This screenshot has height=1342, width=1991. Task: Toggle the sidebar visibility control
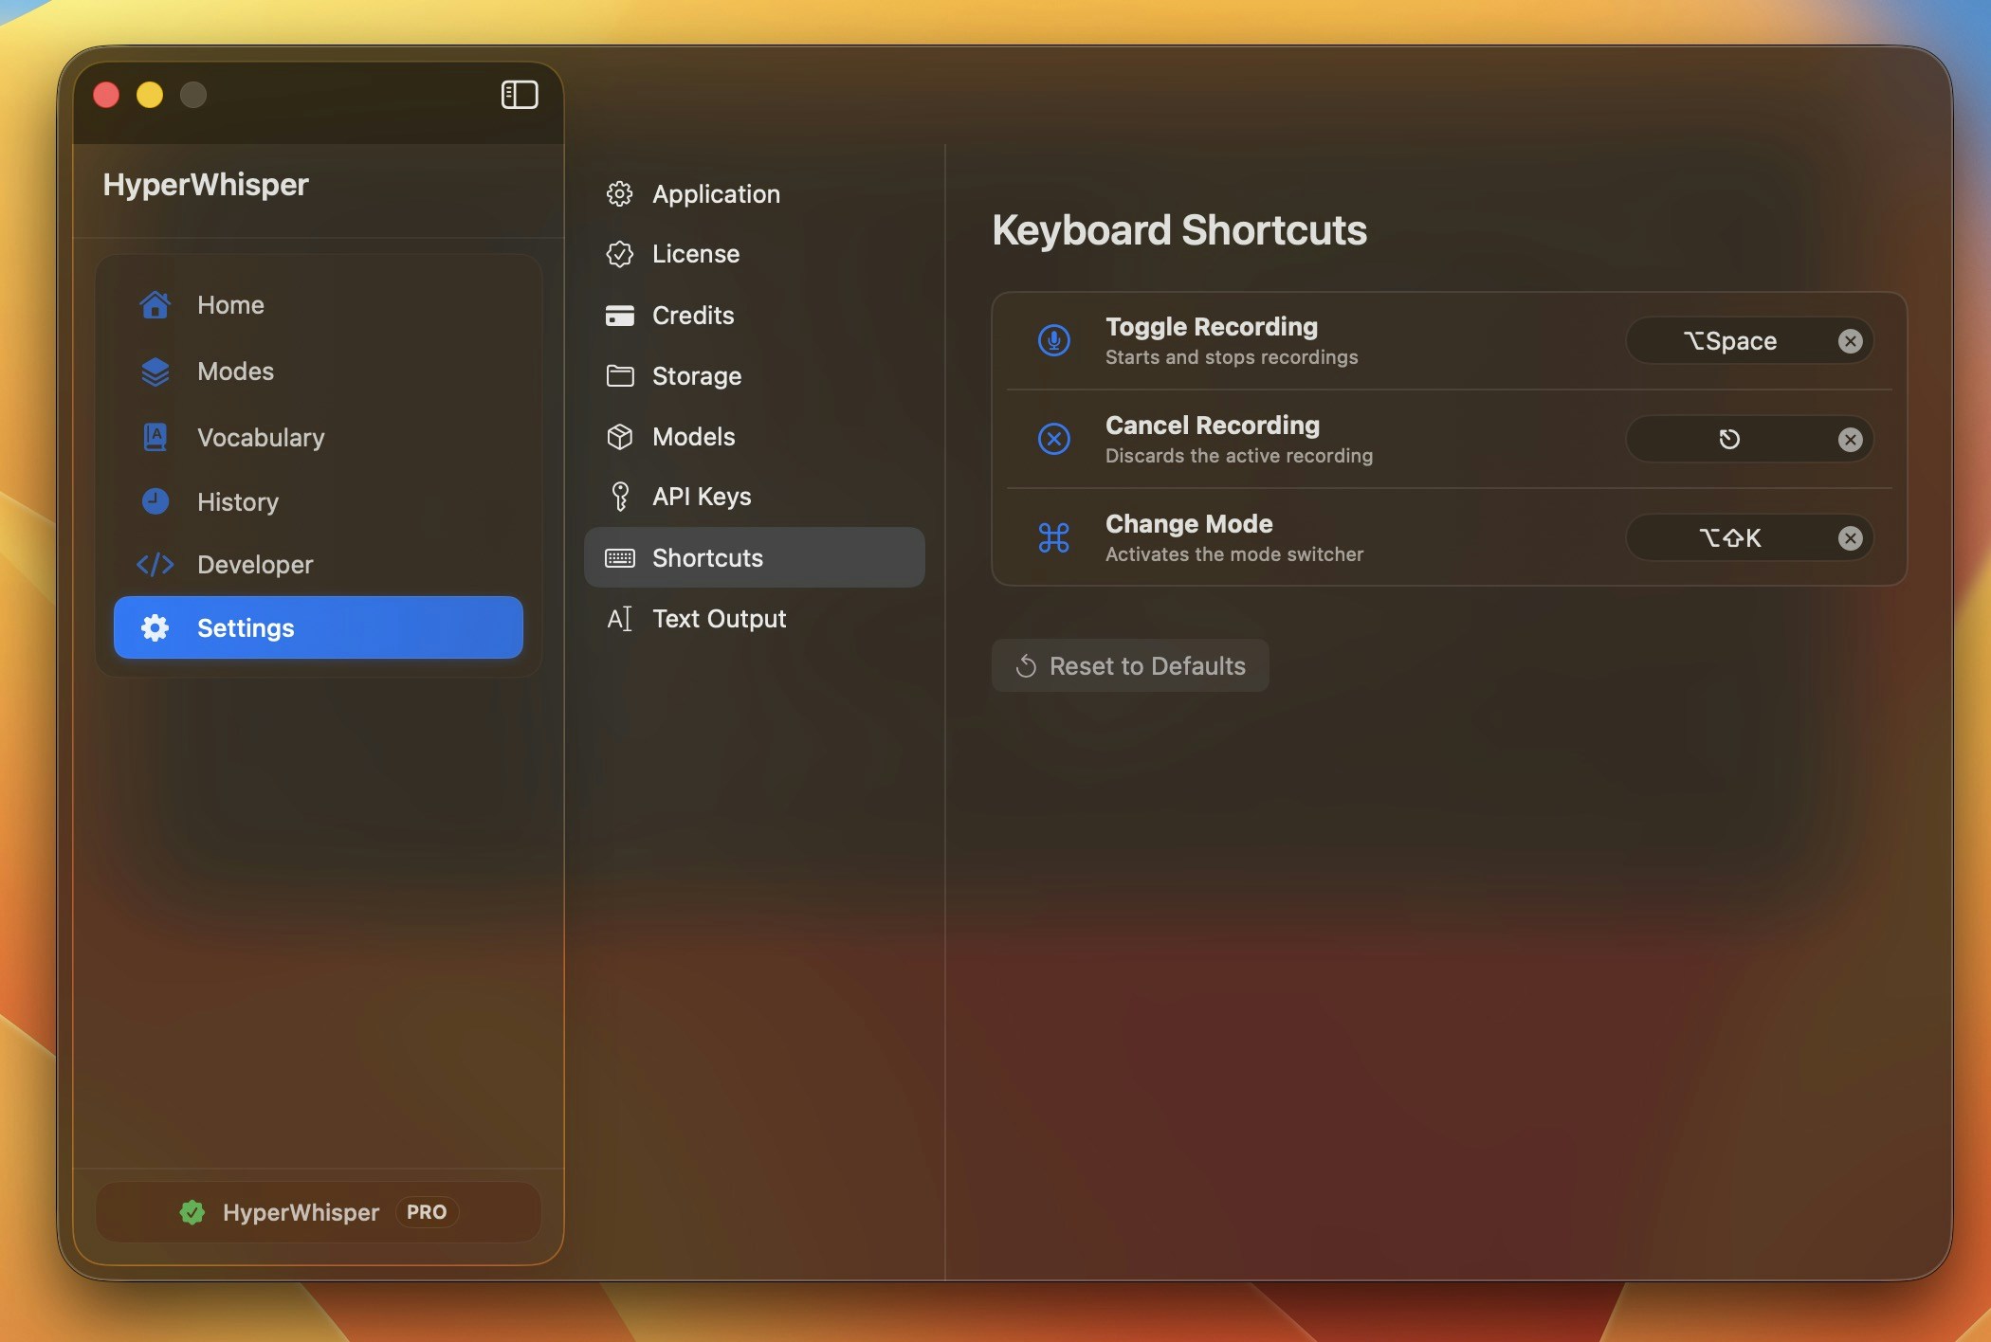tap(519, 95)
